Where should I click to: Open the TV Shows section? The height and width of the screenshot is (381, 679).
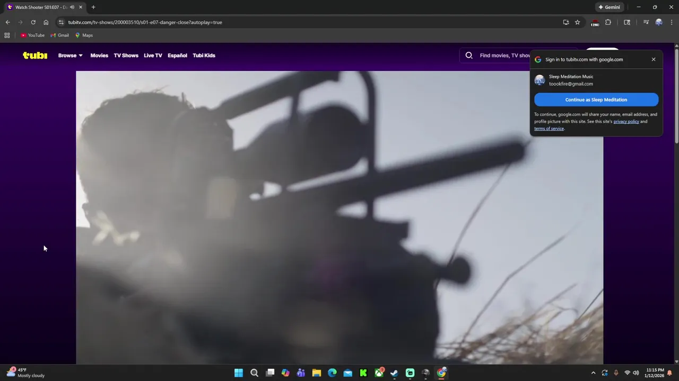tap(126, 56)
